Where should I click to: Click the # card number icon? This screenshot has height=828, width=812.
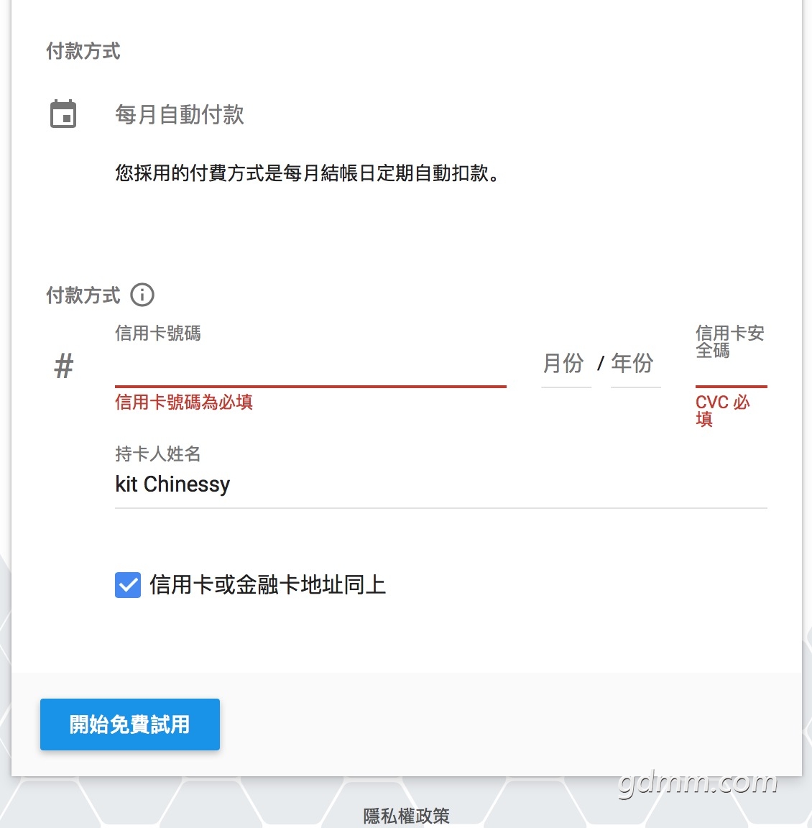click(64, 366)
